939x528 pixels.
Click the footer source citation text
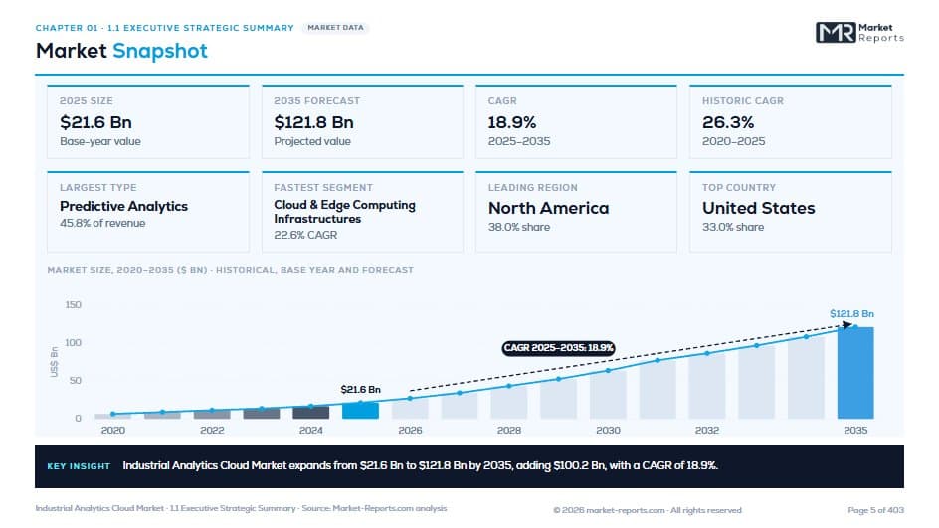click(x=241, y=508)
